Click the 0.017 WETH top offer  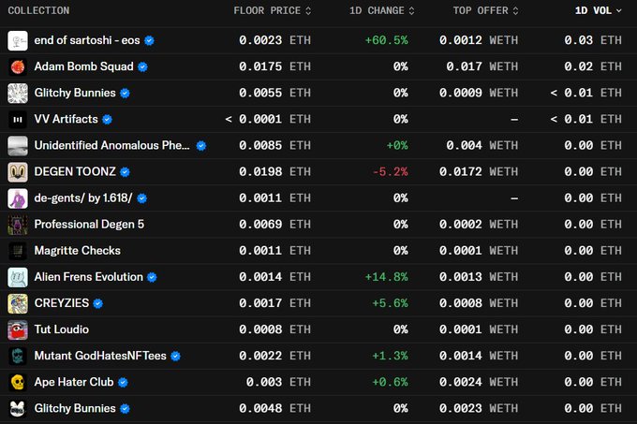[x=482, y=66]
